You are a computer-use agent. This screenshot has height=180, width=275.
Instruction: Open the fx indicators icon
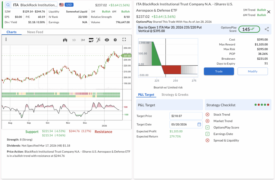[99, 40]
